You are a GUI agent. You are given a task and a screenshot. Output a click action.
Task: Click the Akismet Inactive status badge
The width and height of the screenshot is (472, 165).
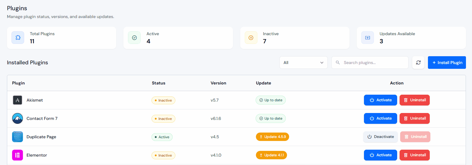(x=163, y=100)
